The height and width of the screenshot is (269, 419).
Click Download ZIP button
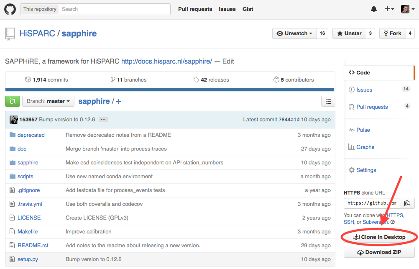coord(379,252)
